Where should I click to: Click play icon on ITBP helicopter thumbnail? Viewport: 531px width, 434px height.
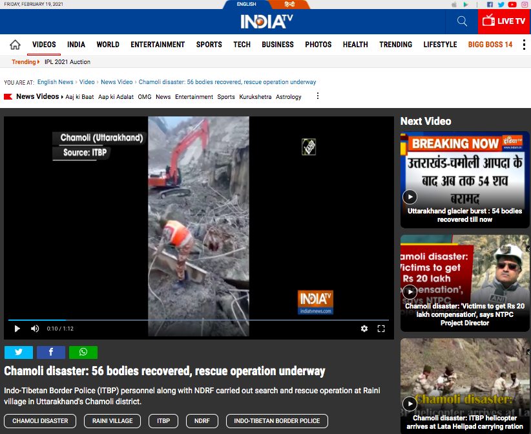click(x=410, y=404)
